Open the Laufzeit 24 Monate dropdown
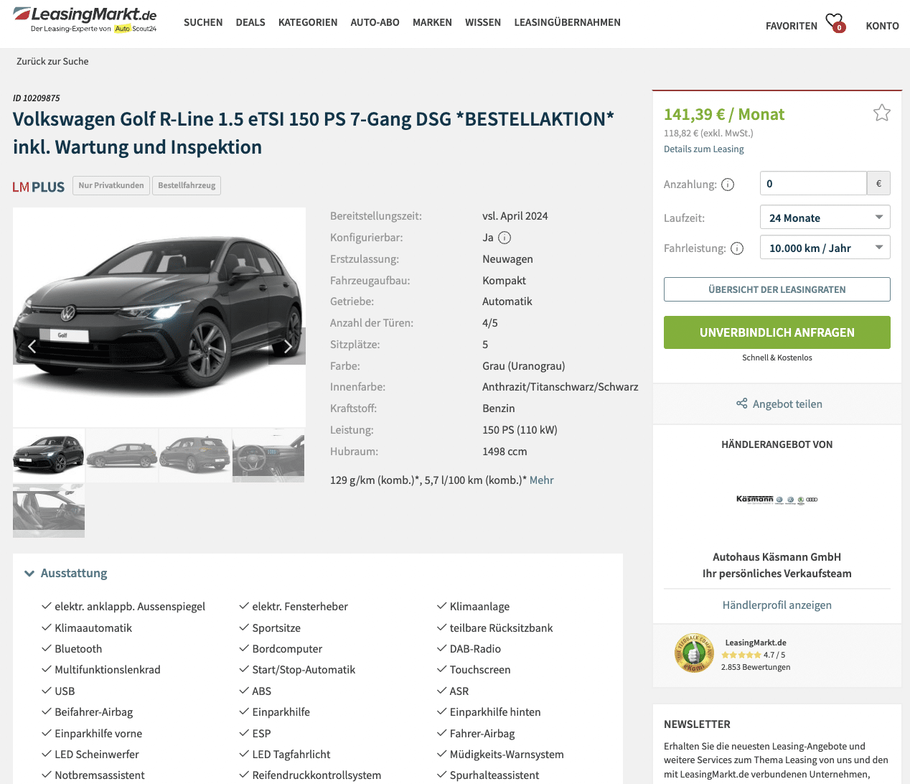Screen dimensions: 910x784 coord(825,218)
